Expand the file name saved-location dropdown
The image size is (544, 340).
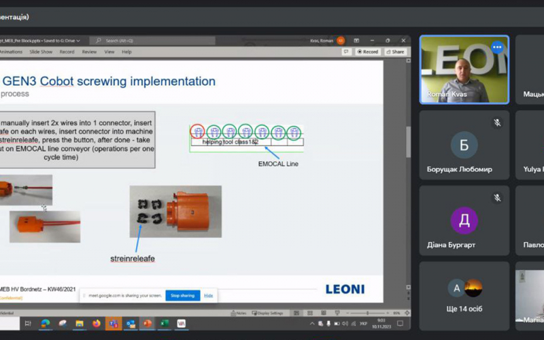(78, 41)
